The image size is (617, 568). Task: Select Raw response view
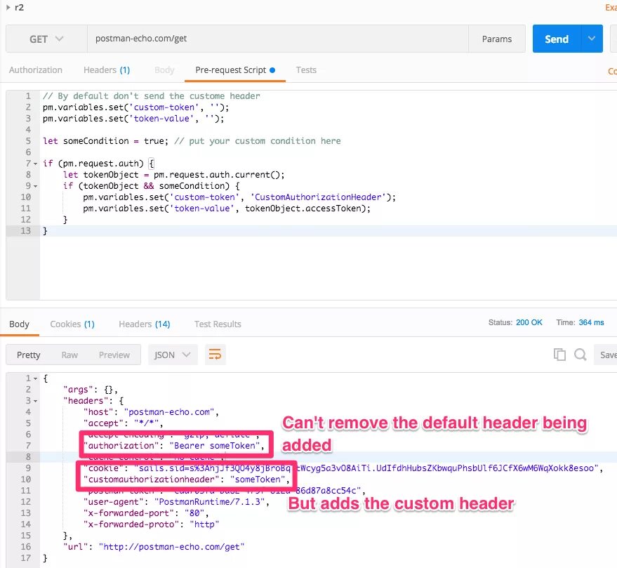(69, 355)
